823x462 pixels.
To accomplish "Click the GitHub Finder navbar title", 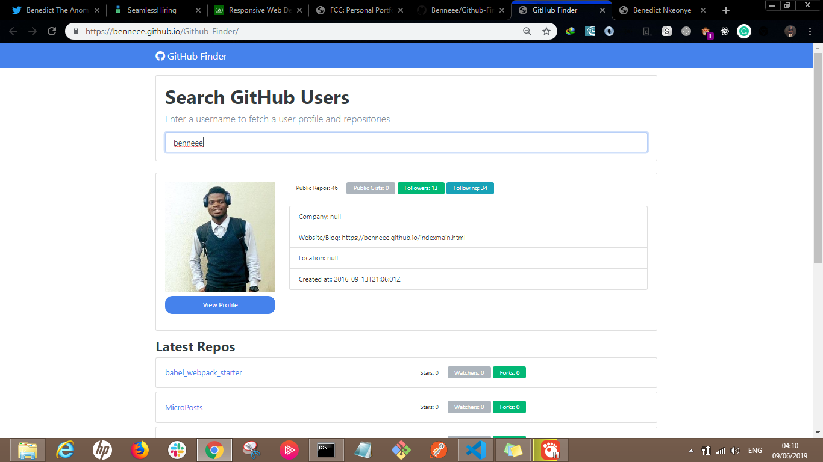I will coord(197,56).
